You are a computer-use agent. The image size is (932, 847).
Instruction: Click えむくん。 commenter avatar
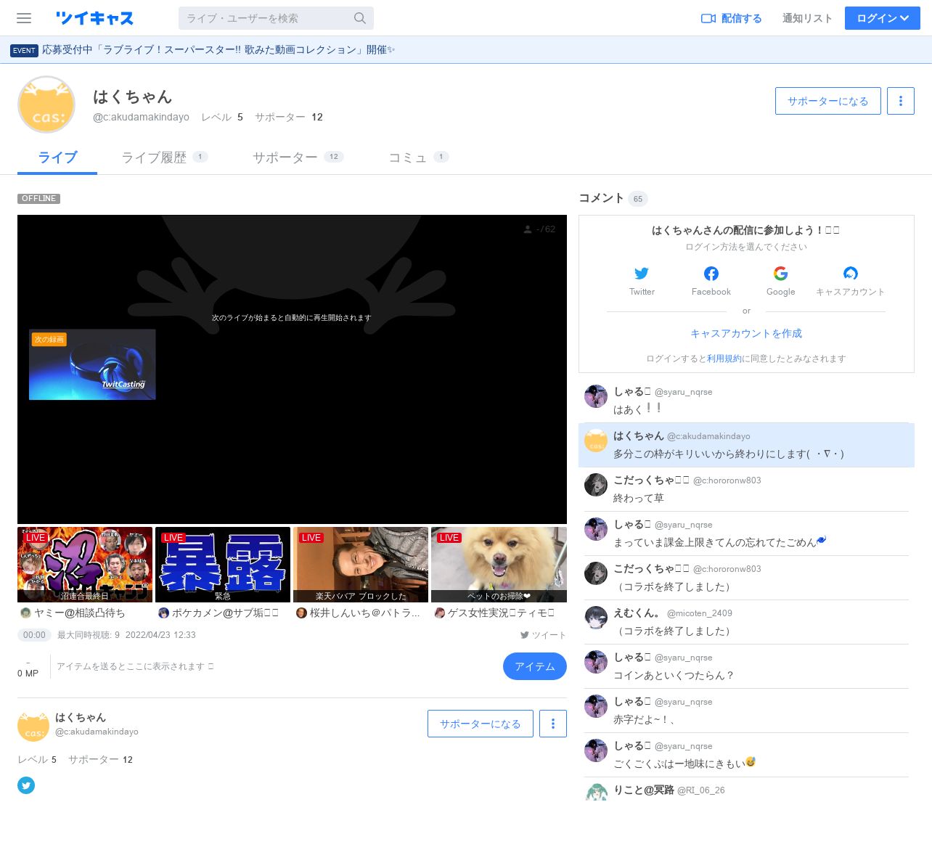[596, 618]
